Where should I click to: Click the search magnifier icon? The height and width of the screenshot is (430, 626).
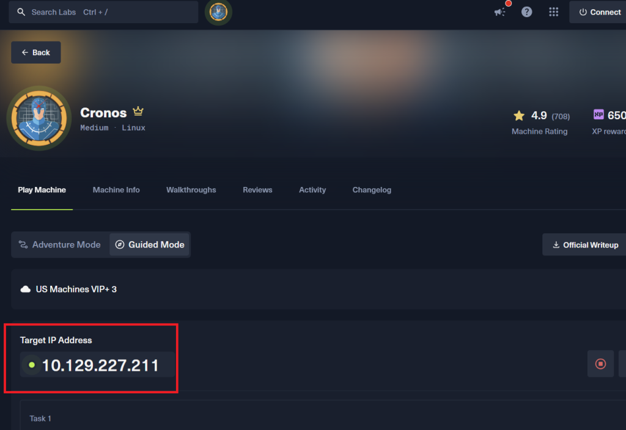[x=21, y=12]
